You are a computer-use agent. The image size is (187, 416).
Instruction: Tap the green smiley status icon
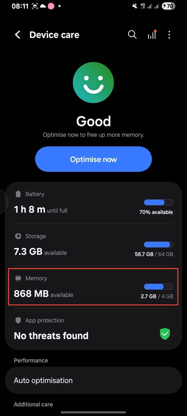(x=93, y=83)
